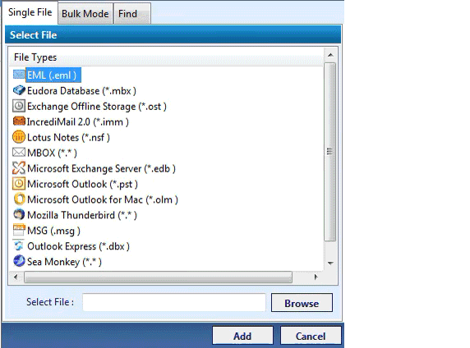This screenshot has height=348, width=470.
Task: Pick the Microsoft Exchange Server icon
Action: [19, 168]
